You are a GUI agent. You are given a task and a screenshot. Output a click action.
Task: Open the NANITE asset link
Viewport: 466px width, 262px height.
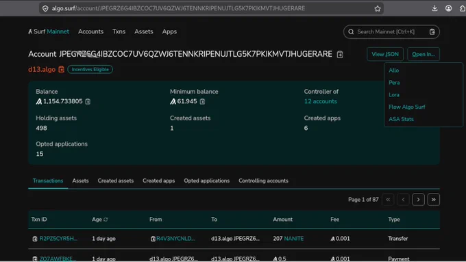coord(293,239)
